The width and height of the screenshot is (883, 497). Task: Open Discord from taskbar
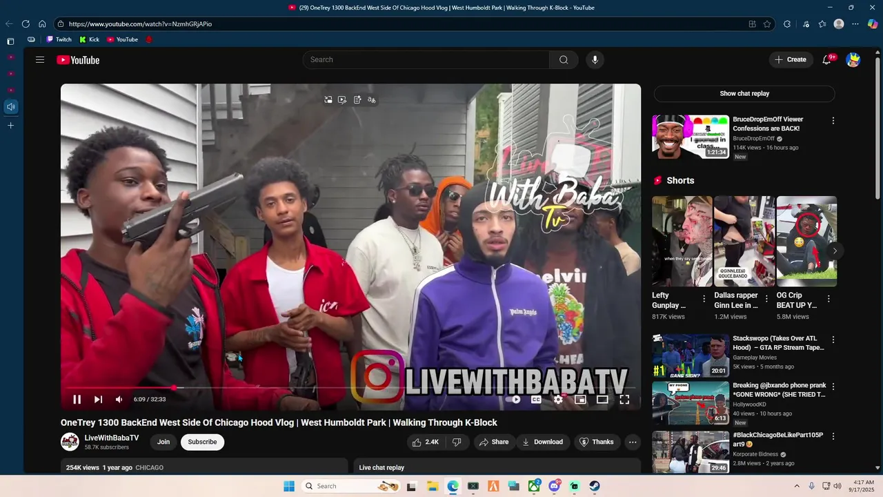point(554,486)
